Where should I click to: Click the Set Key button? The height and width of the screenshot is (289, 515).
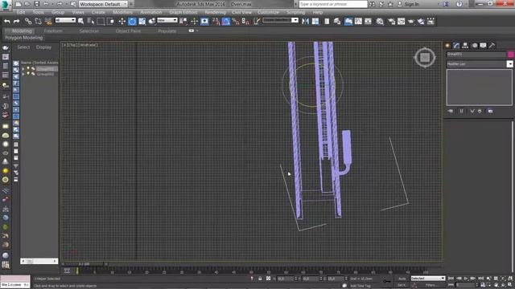coord(402,285)
